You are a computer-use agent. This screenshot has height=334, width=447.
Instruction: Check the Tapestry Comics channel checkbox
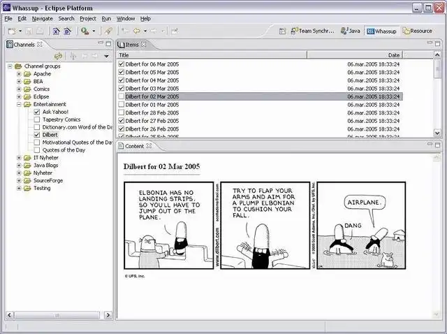(x=37, y=119)
